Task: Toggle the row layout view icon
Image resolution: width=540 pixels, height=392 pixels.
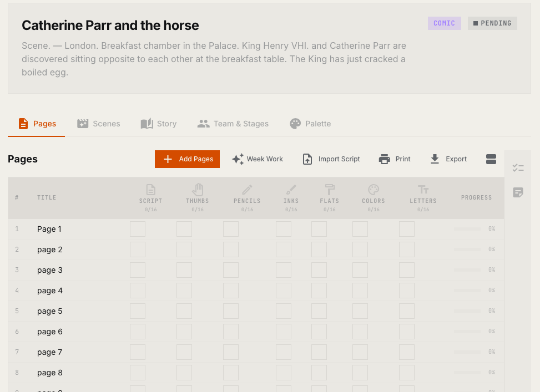Action: [x=491, y=159]
